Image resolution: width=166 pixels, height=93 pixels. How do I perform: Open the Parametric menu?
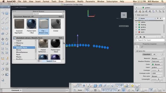(90, 1)
